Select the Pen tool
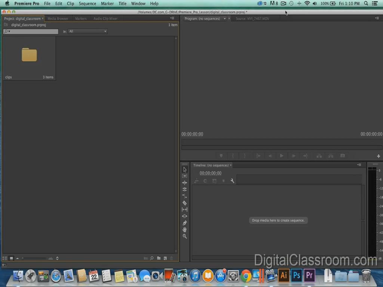 click(x=185, y=223)
